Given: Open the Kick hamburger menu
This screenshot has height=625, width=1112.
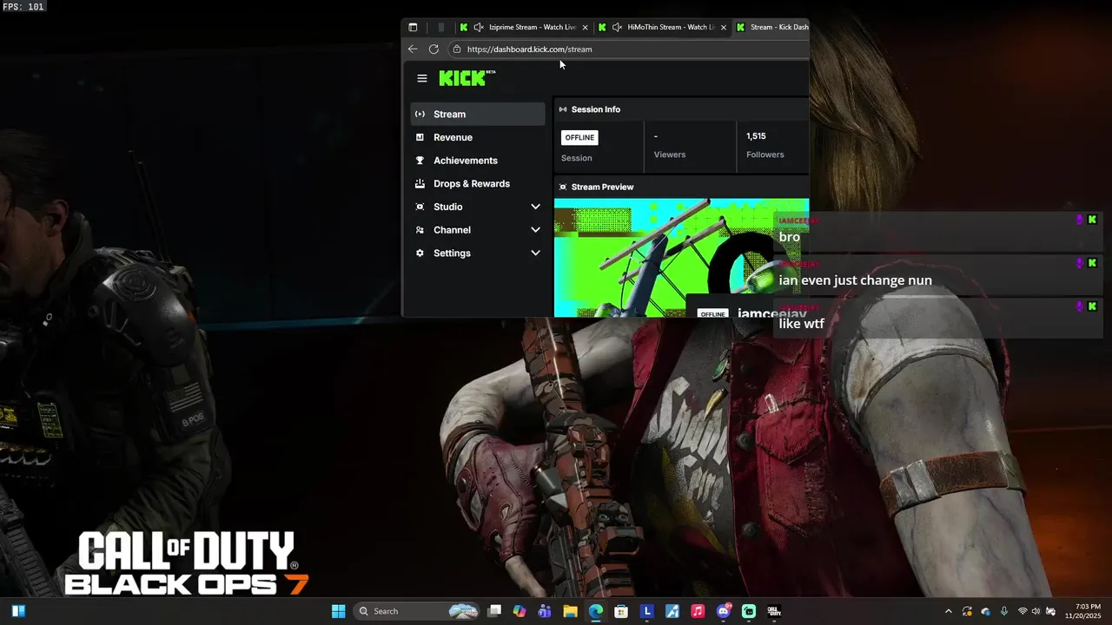Looking at the screenshot, I should tap(422, 78).
